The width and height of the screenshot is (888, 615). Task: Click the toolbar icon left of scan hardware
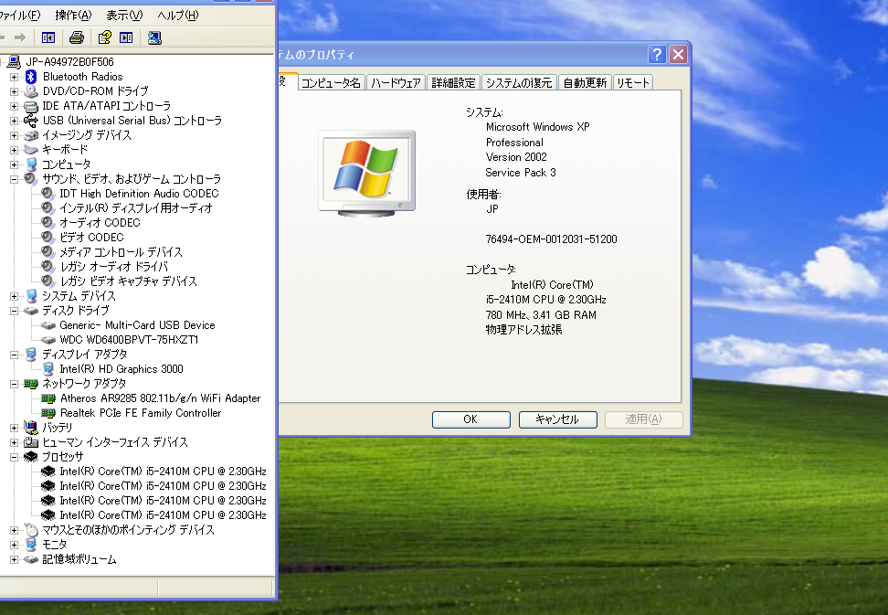(126, 38)
